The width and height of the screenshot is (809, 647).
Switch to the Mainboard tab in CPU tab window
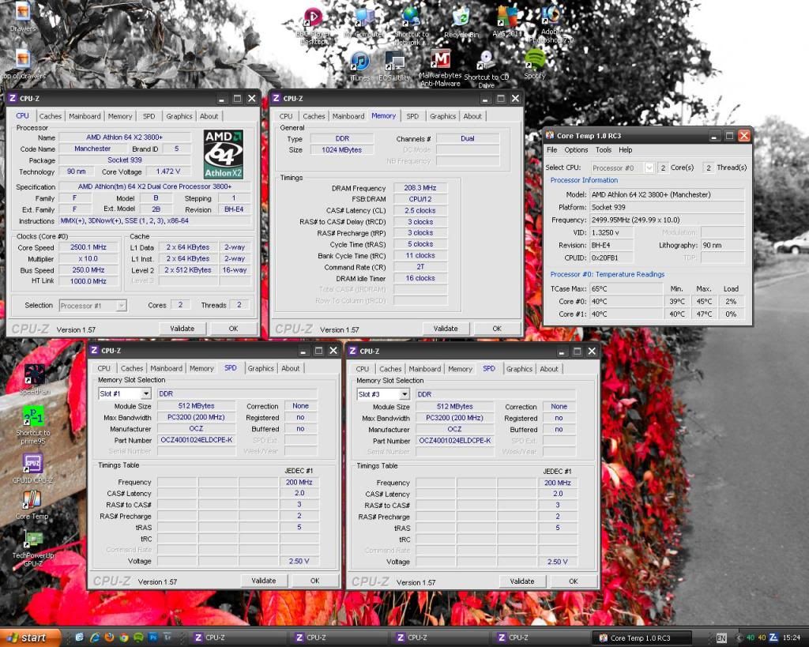pyautogui.click(x=85, y=116)
